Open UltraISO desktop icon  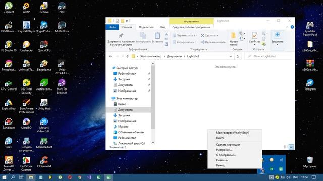tap(26, 124)
